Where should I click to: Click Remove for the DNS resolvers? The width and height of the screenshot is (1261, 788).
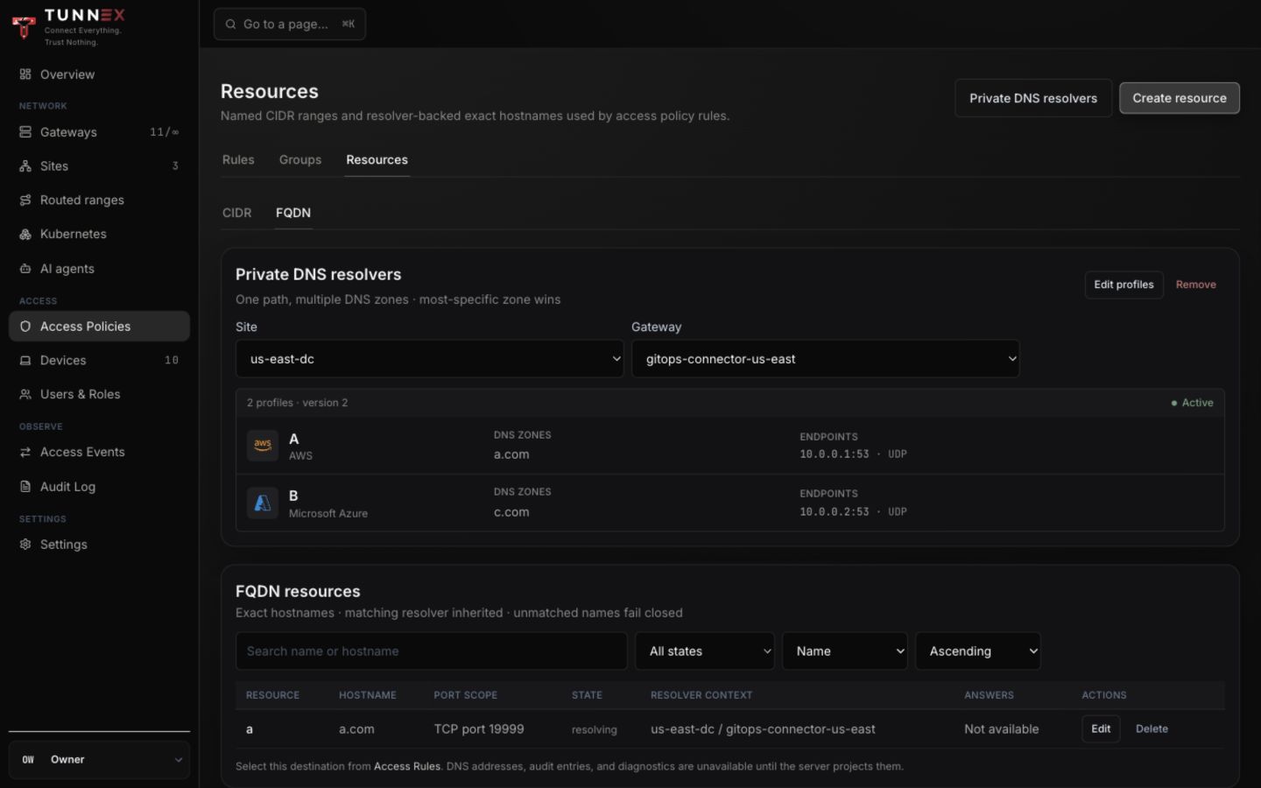(x=1195, y=285)
